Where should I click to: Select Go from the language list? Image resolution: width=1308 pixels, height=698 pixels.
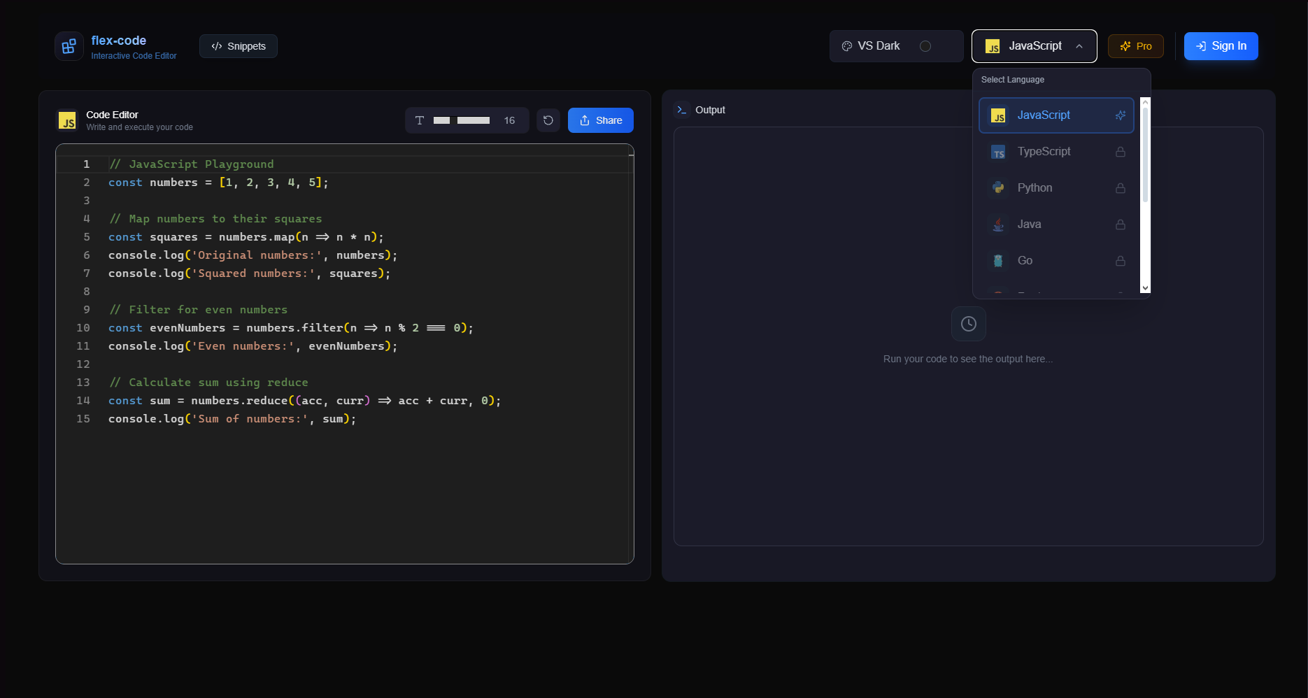[1056, 261]
